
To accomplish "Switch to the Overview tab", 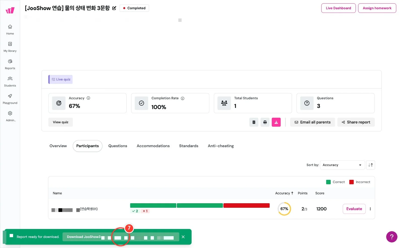I will [x=58, y=146].
